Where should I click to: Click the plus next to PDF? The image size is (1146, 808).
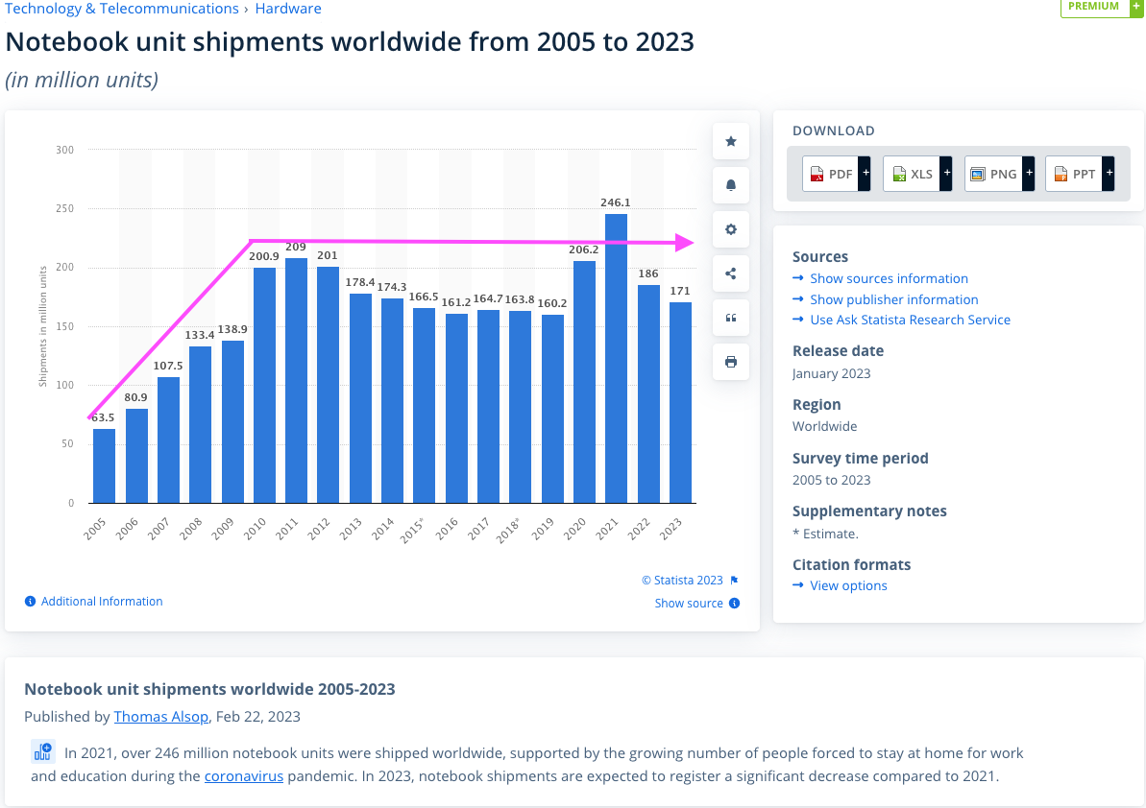pos(866,173)
